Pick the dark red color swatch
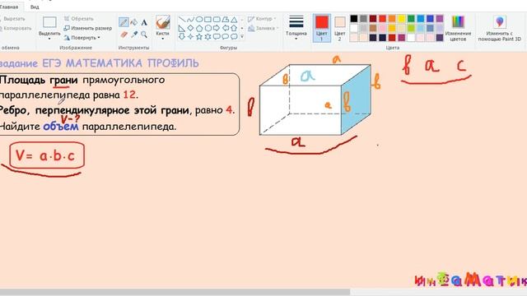This screenshot has width=527, height=296. point(373,19)
